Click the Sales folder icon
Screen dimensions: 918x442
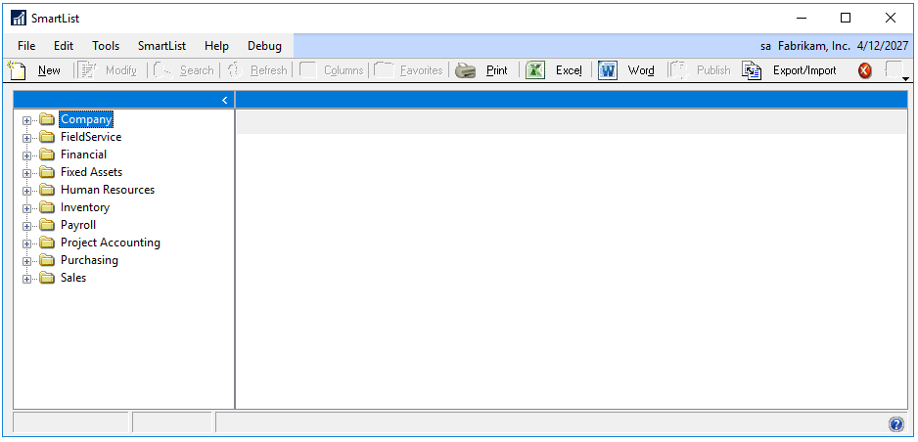[x=47, y=278]
